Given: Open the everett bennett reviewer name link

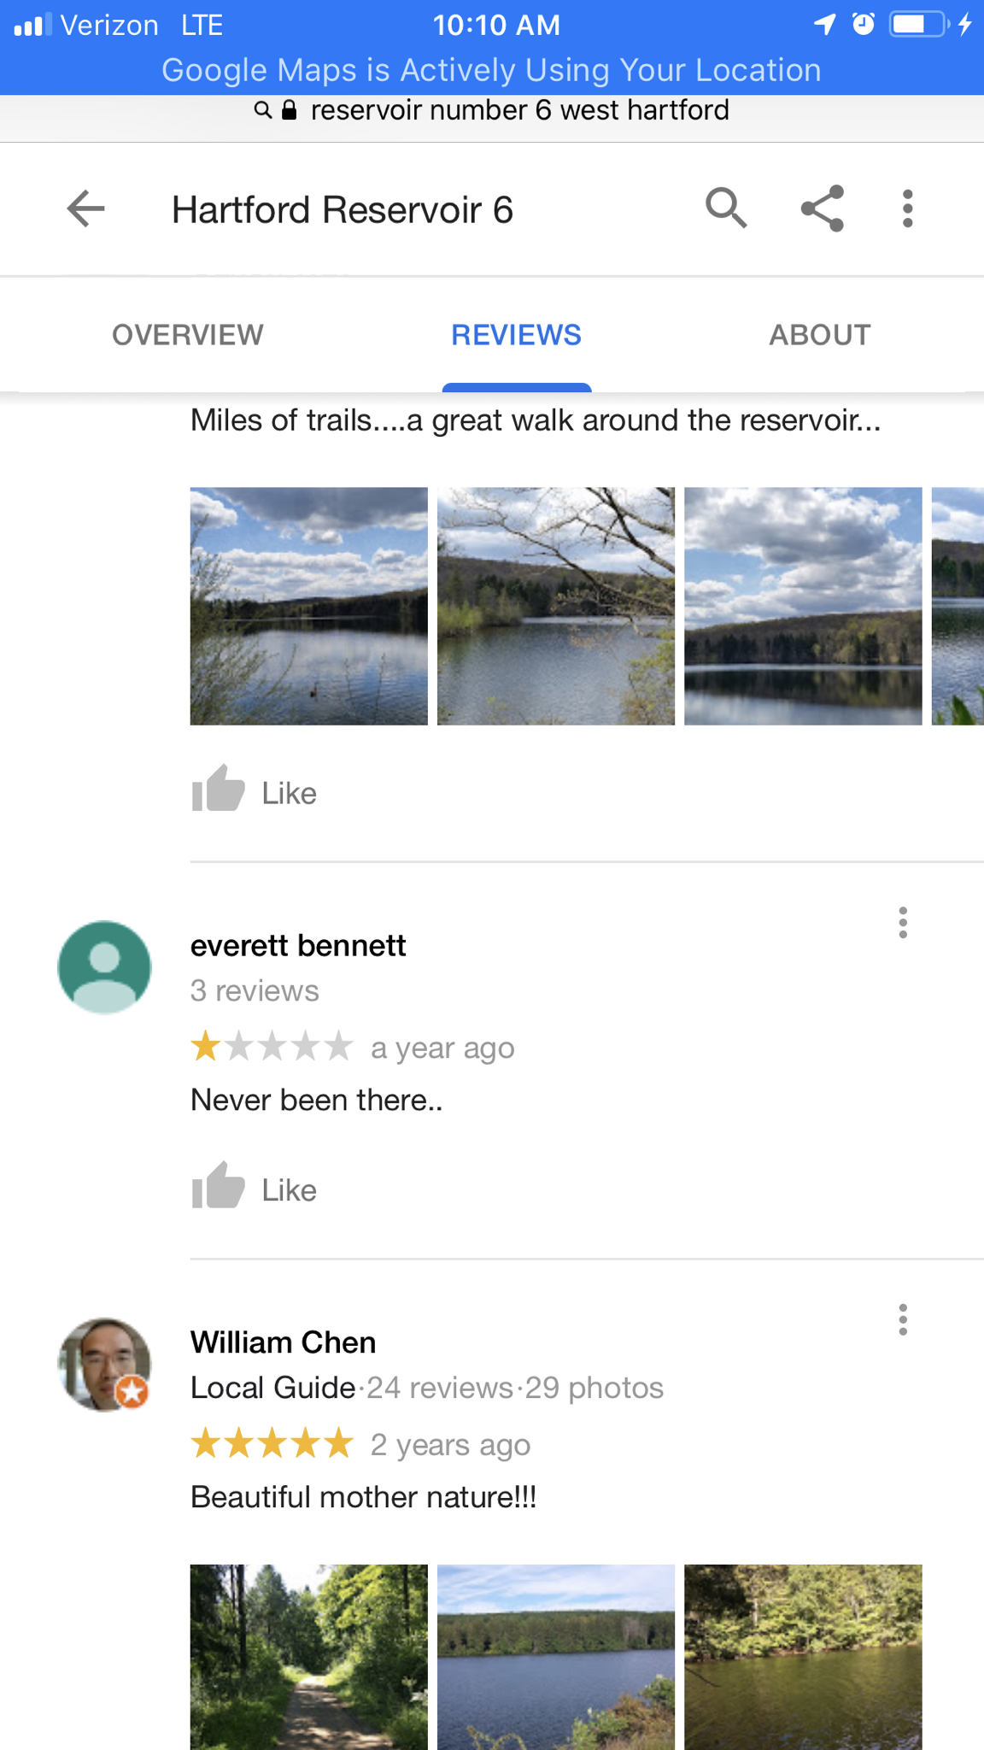Looking at the screenshot, I should pyautogui.click(x=298, y=946).
